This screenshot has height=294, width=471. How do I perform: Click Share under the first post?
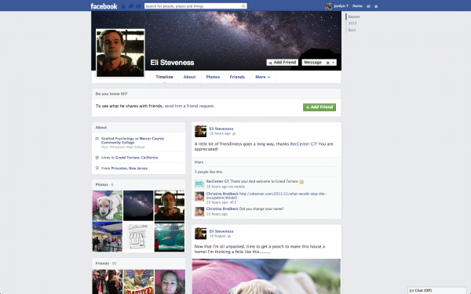tap(199, 162)
